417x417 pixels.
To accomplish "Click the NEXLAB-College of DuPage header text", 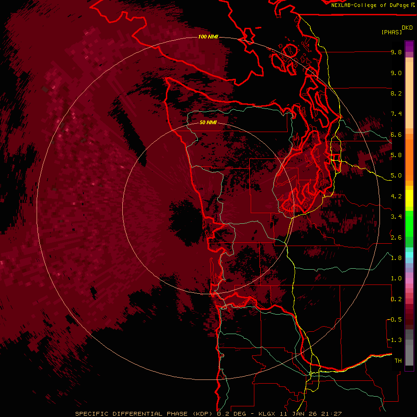I will (370, 5).
